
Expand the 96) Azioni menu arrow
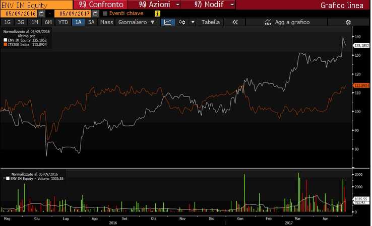coord(177,5)
